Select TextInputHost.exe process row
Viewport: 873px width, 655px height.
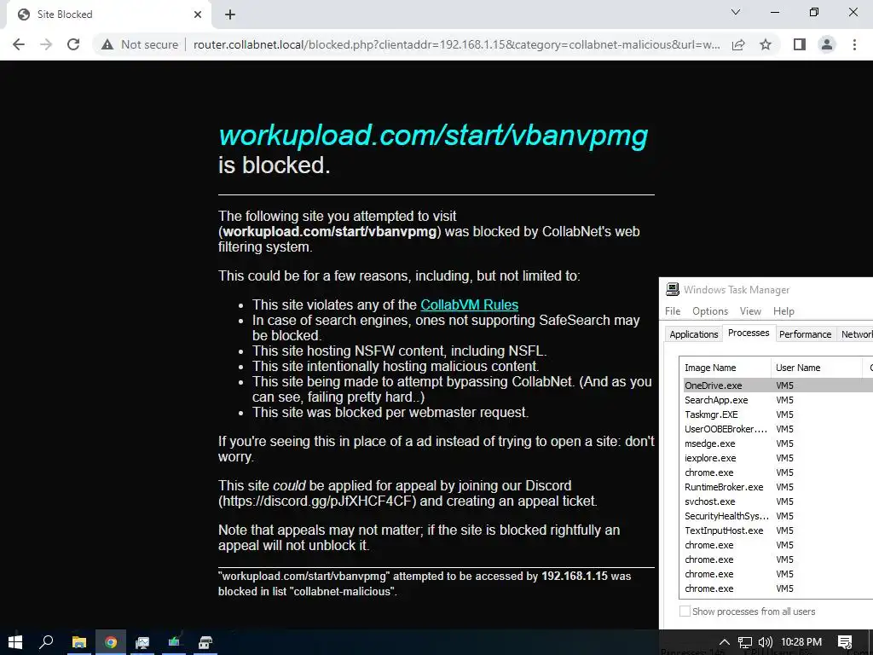click(x=778, y=530)
